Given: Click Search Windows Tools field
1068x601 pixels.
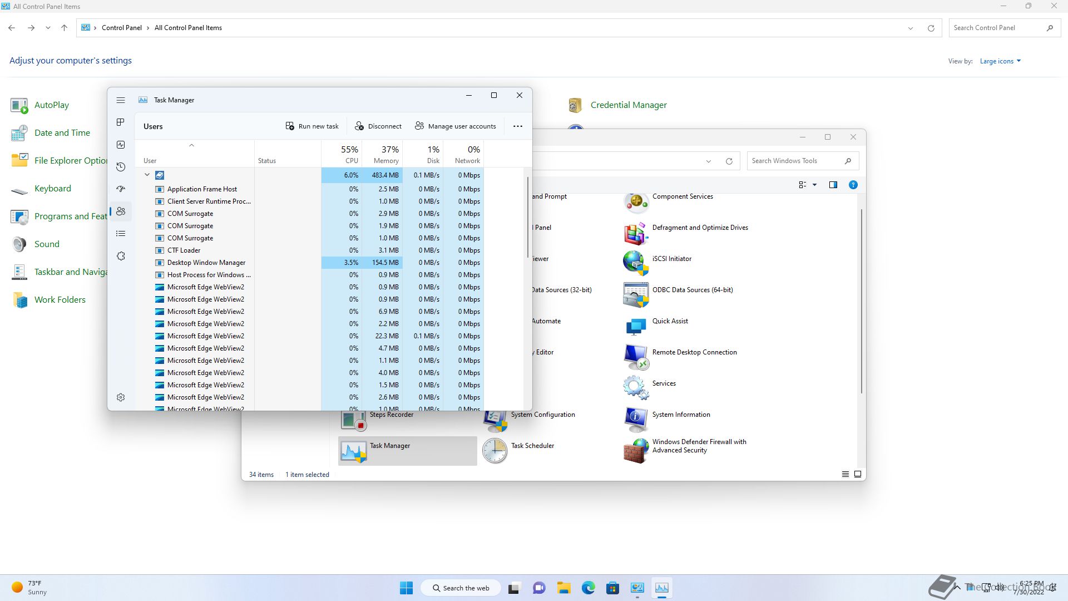Looking at the screenshot, I should point(803,161).
